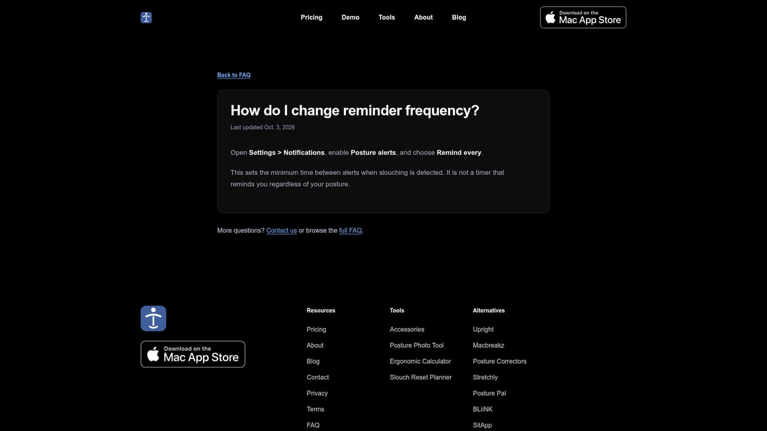Click the article title about reminder frequency

(x=355, y=110)
